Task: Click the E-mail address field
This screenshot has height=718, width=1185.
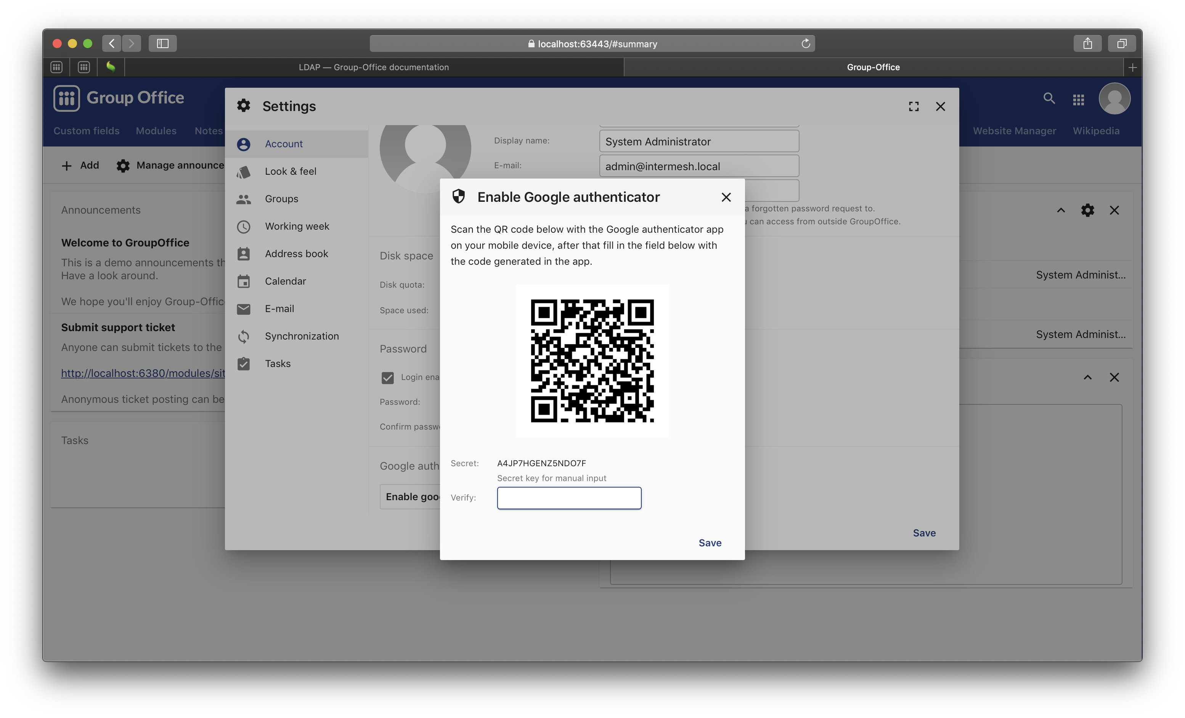Action: 699,166
